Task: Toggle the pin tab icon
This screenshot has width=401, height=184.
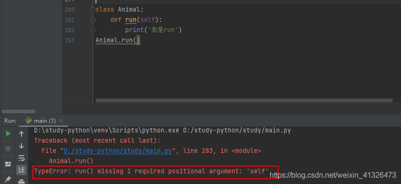Action: point(8,179)
